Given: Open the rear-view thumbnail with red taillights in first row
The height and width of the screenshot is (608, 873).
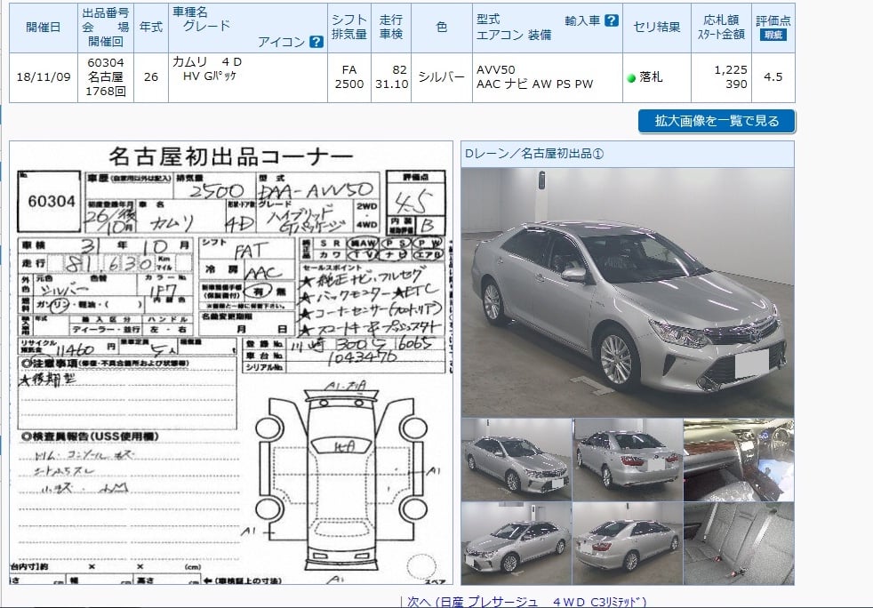Looking at the screenshot, I should coord(628,460).
